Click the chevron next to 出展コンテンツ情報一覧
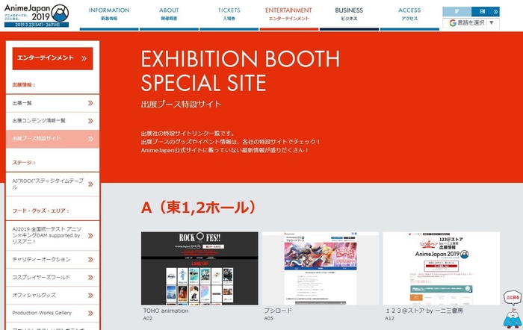Viewport: 523px width, 330px height. [90, 121]
